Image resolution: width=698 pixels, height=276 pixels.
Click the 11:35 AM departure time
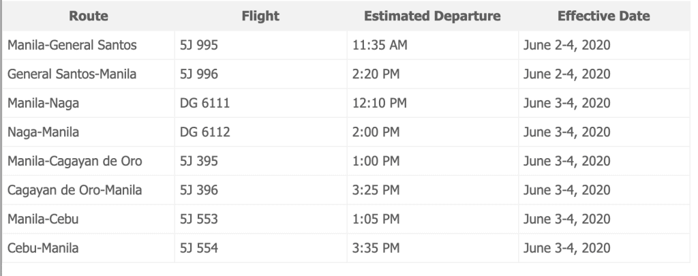(380, 46)
